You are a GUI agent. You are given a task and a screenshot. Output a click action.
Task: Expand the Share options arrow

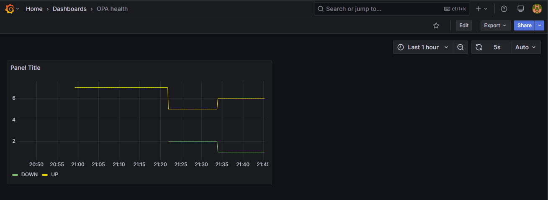540,25
